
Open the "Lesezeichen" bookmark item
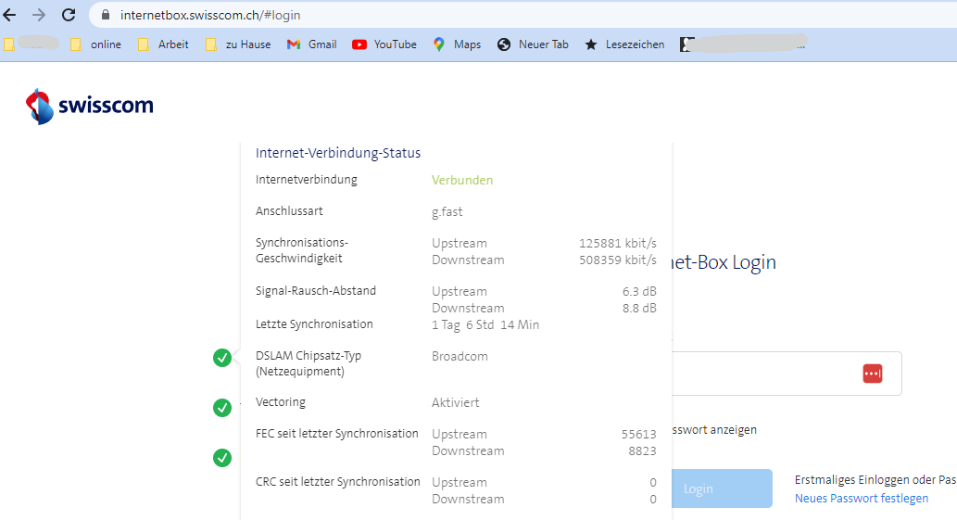(624, 44)
